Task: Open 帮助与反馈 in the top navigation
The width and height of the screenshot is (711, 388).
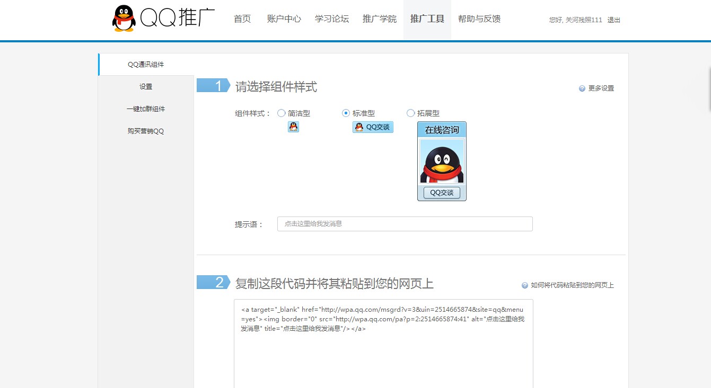Action: click(479, 19)
